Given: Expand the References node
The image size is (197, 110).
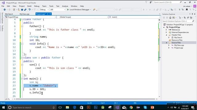Looking at the screenshot, I should [x=166, y=30].
